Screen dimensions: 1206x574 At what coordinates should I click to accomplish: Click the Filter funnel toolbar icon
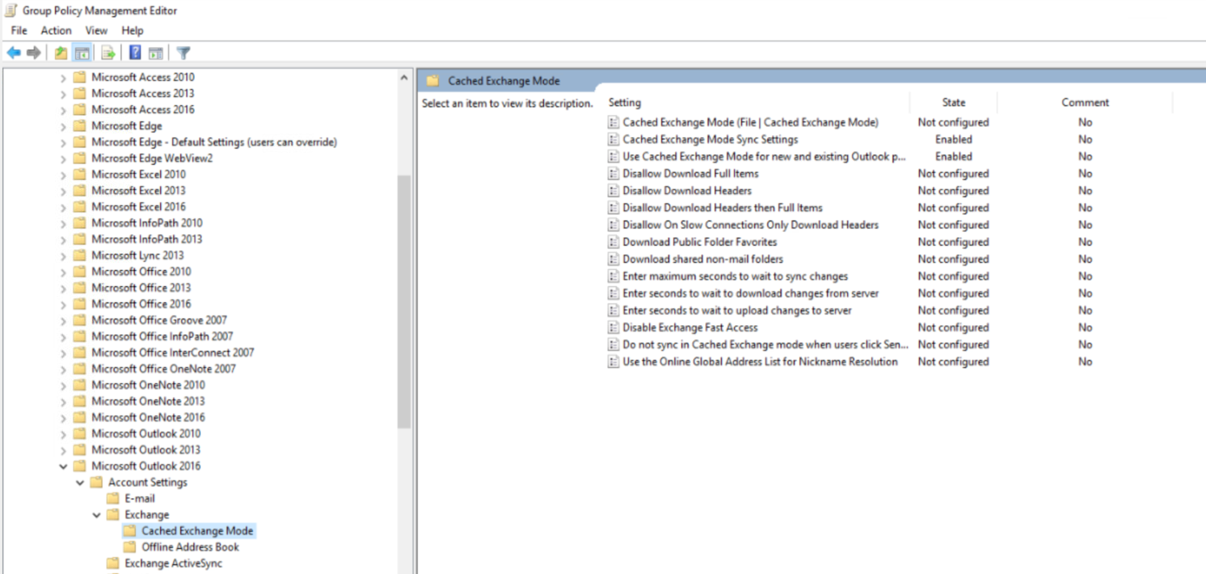coord(183,53)
